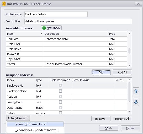Select the Matter index row
The height and width of the screenshot is (134, 143).
[x=67, y=64]
